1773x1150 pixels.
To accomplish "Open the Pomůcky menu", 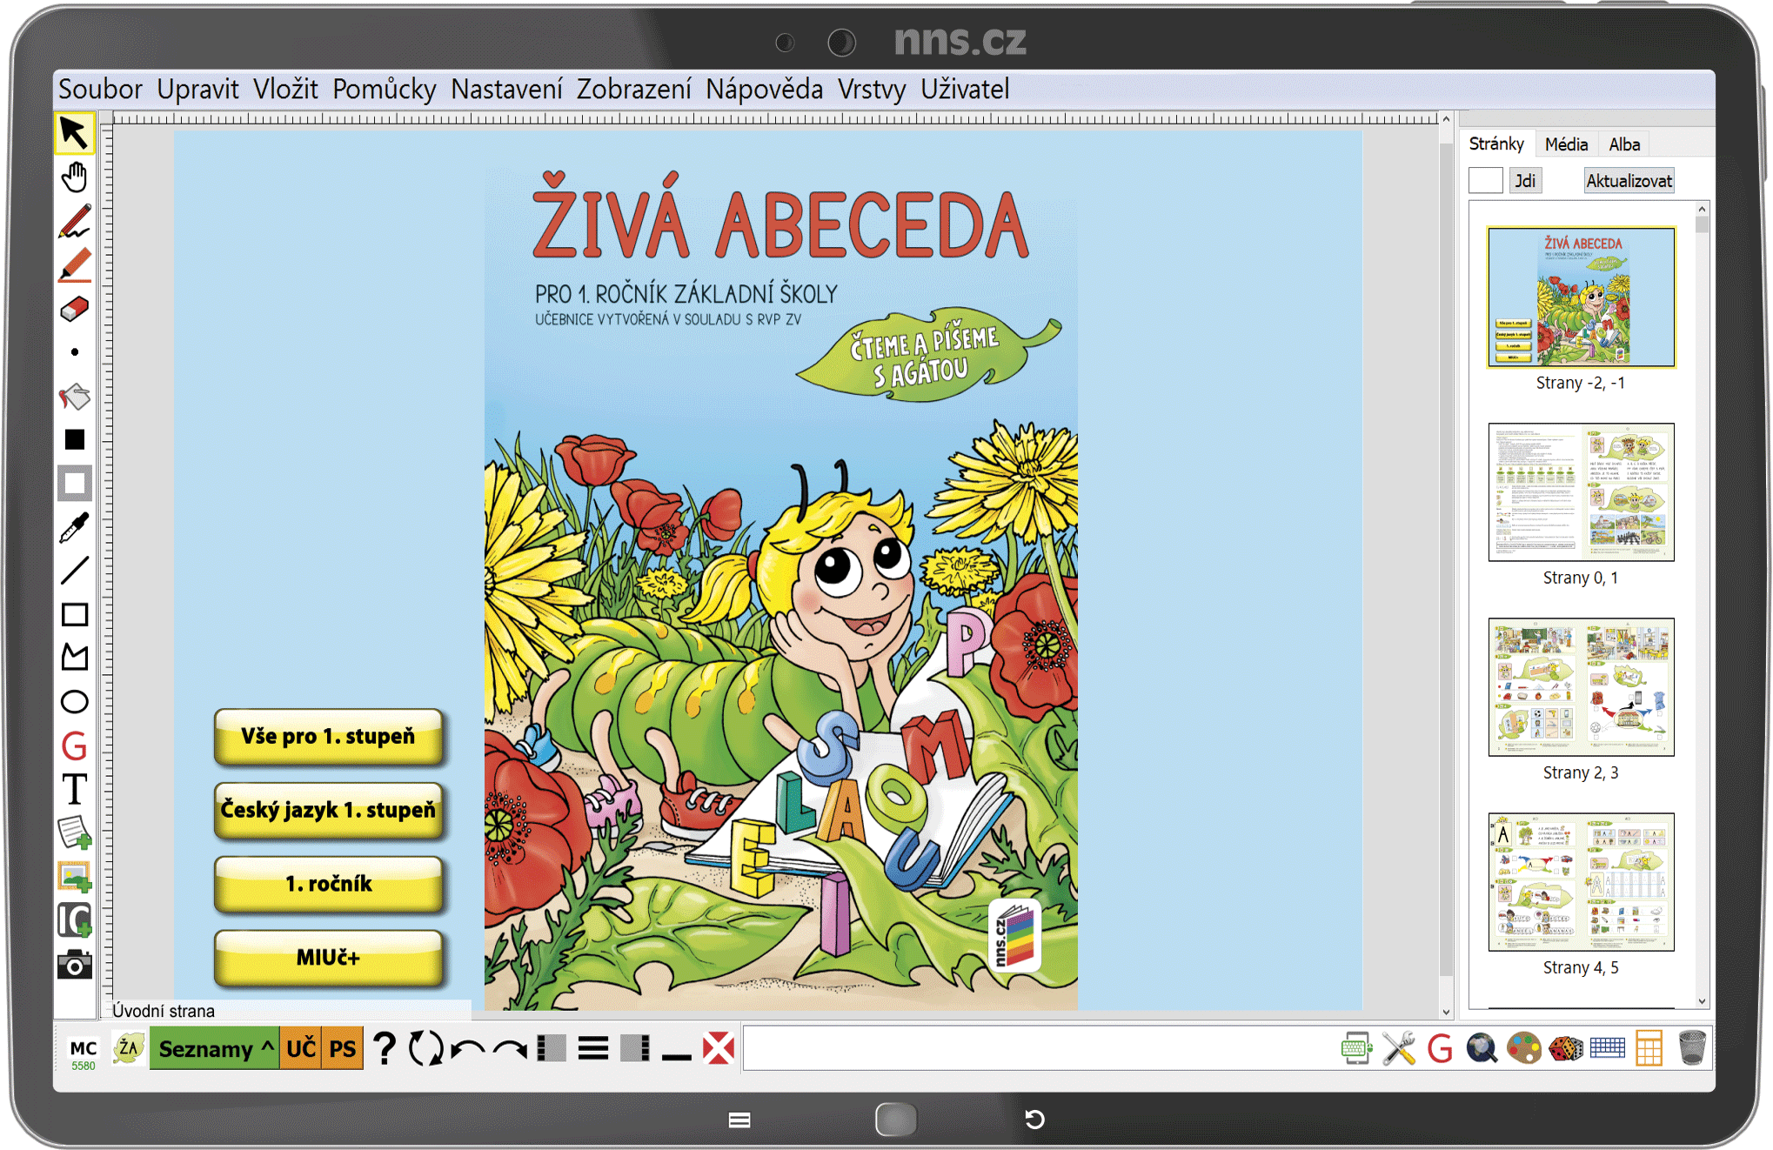I will coord(384,89).
